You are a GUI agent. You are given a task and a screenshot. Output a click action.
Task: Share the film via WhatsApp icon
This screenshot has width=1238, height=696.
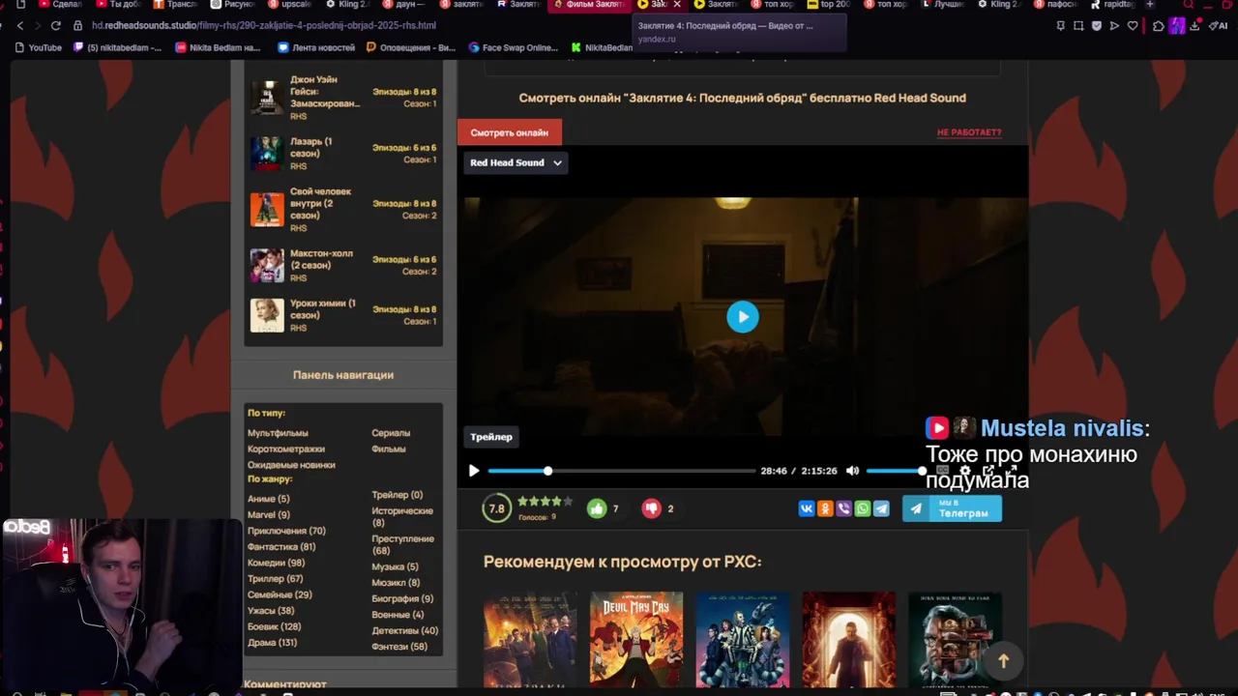[863, 508]
